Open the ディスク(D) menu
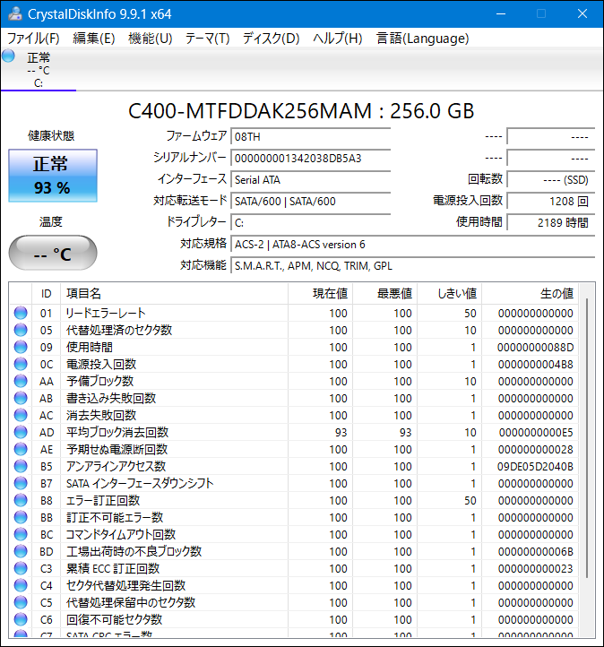The image size is (604, 647). coord(271,39)
